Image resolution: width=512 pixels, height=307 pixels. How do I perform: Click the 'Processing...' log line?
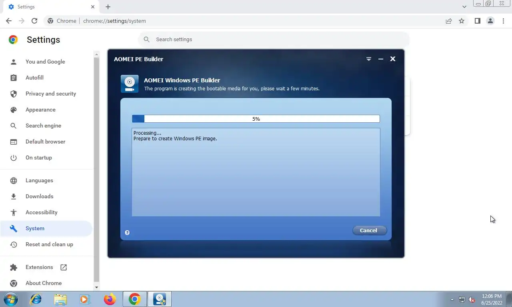[x=147, y=133]
